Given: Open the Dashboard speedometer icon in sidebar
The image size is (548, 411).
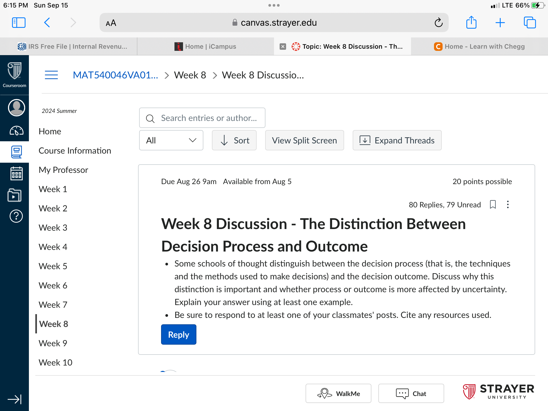Looking at the screenshot, I should tap(16, 131).
